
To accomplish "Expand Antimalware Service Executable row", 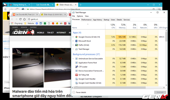I will [73, 59].
